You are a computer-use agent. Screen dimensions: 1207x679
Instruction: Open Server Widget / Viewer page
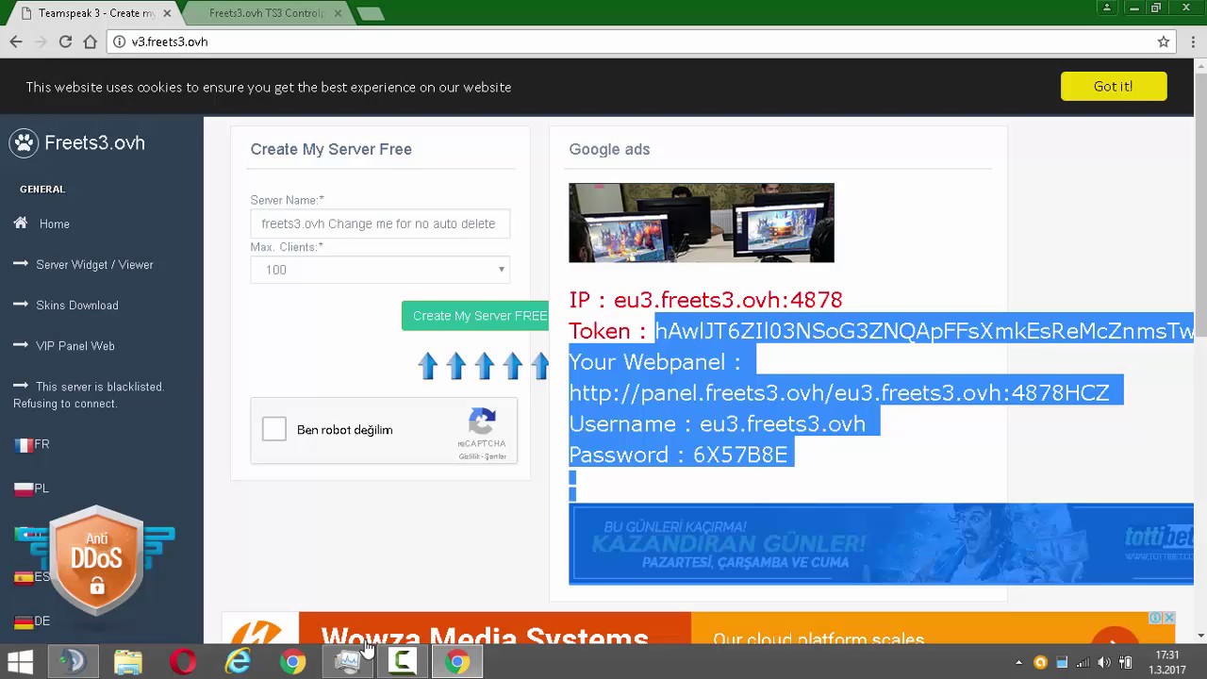click(94, 265)
